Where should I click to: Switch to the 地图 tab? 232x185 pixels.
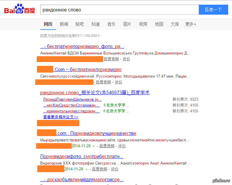coord(159,24)
